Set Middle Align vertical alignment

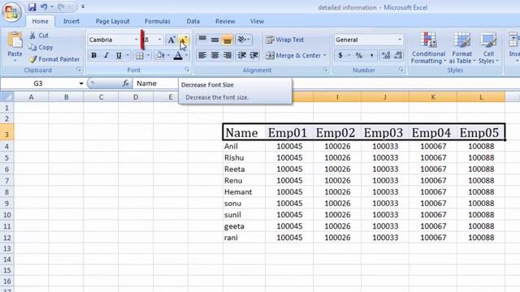click(214, 40)
